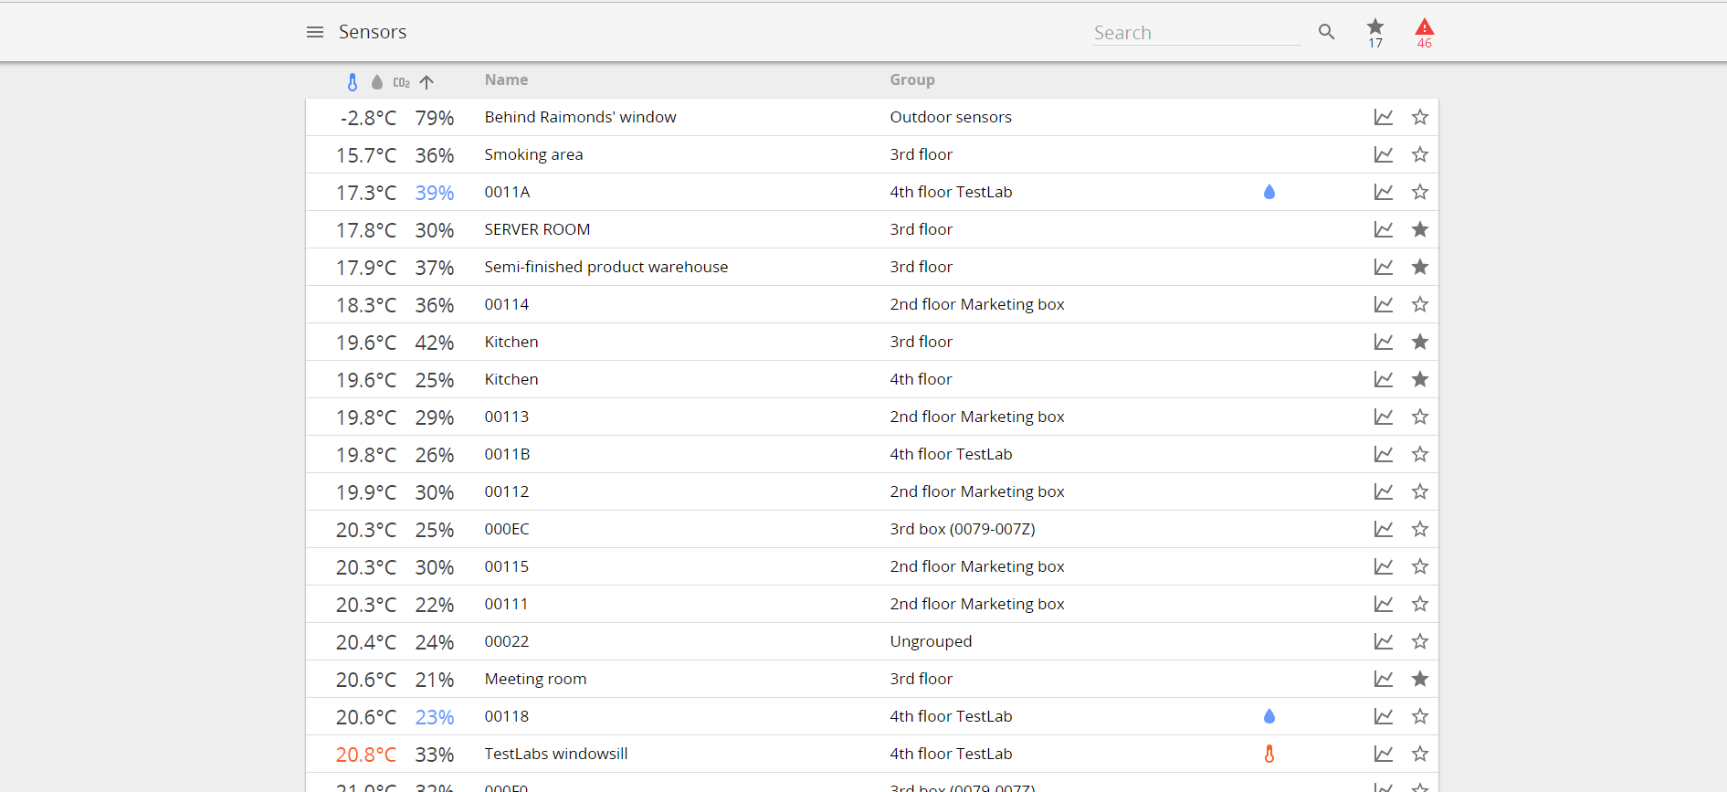Open chart for sensor 00114

[x=1384, y=304]
